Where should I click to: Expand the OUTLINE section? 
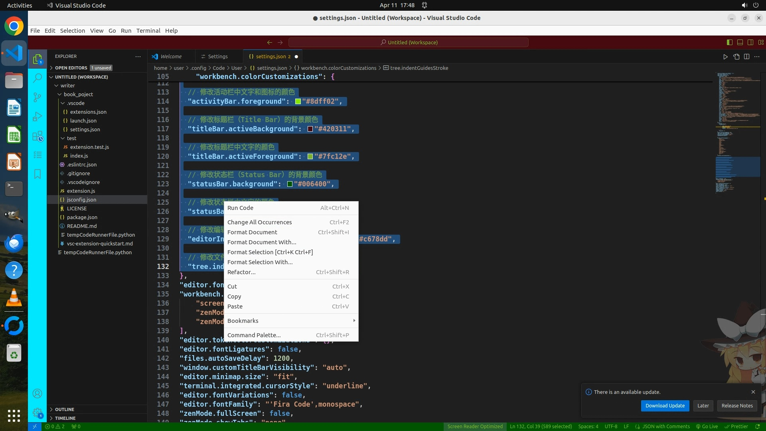pos(64,409)
